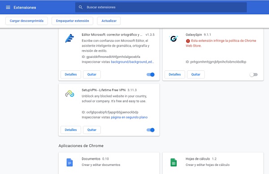Open the hamburger main menu
The width and height of the screenshot is (269, 174).
click(x=8, y=7)
